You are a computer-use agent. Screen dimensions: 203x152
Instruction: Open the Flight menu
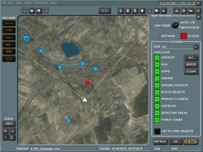[x=28, y=3]
